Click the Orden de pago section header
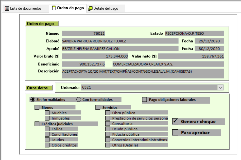This screenshot has width=241, height=160. click(x=42, y=24)
